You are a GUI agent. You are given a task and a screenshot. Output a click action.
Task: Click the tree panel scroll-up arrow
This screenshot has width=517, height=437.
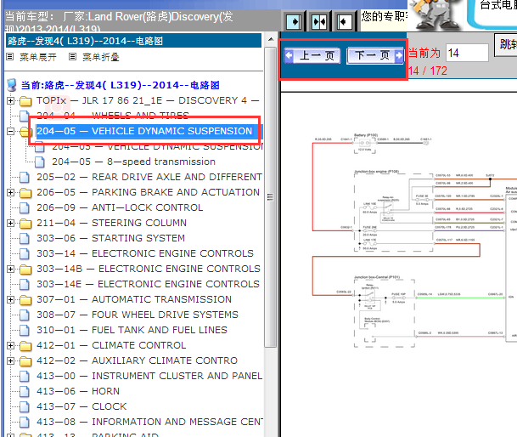271,40
